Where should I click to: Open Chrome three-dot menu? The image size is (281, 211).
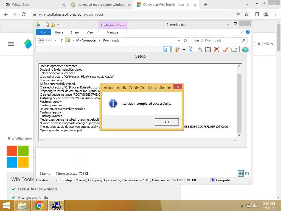click(x=275, y=14)
